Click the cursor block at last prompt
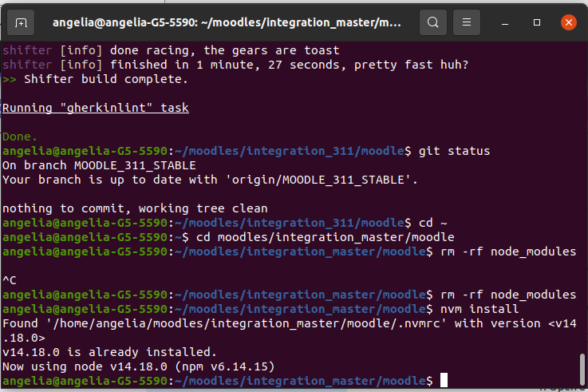 click(444, 380)
